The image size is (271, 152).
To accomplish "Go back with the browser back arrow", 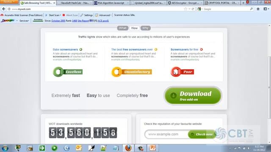I will coord(4,9).
